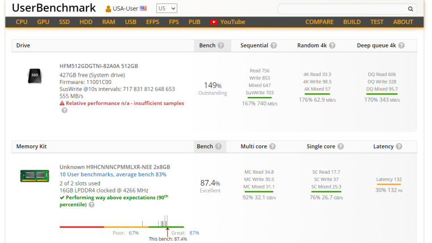Click the Sequential column header
Viewport: 432px width, 243px height.
tap(254, 45)
